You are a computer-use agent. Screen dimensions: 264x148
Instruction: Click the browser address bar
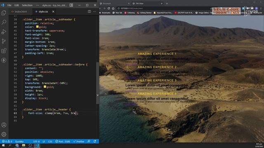[162, 8]
